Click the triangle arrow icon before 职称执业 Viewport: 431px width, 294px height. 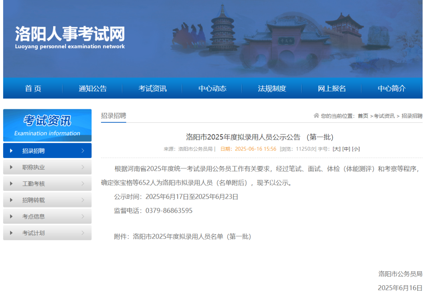(11, 167)
